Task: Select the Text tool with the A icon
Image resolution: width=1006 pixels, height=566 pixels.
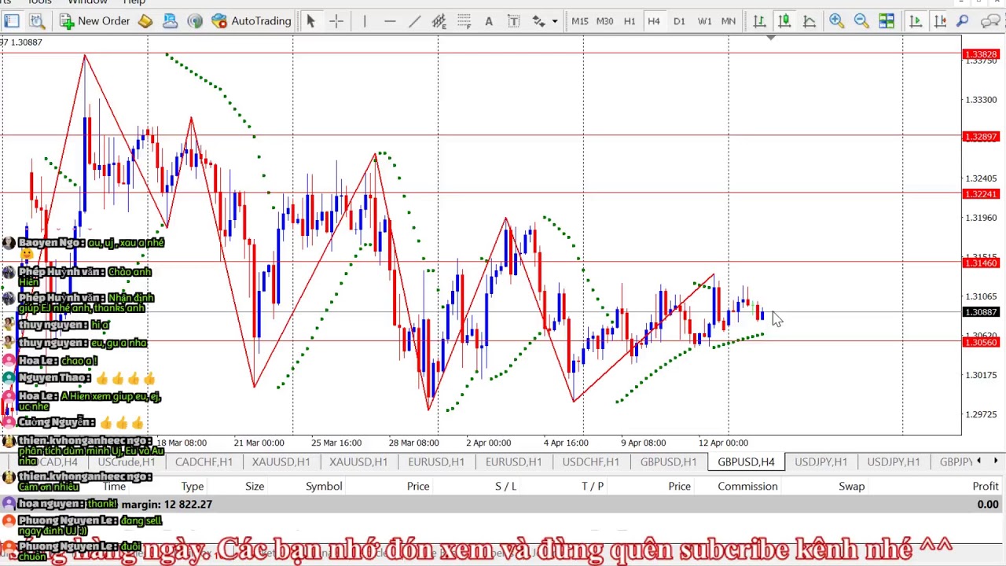Action: coord(488,21)
